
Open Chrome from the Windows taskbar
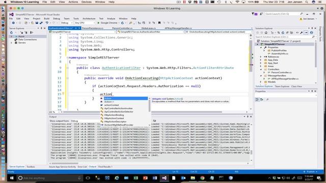point(202,178)
